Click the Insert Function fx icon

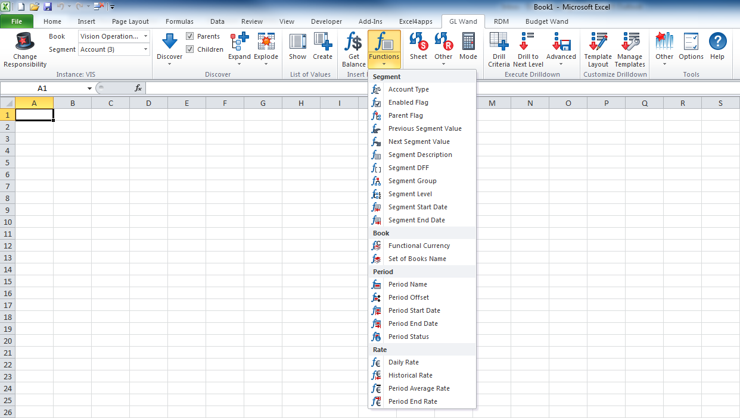[x=138, y=88]
